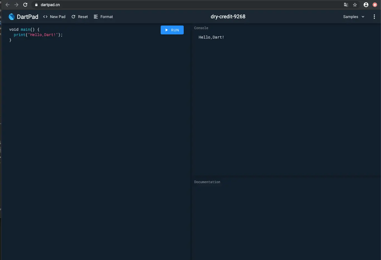The height and width of the screenshot is (260, 381).
Task: Run the code with the RUN button
Action: 172,30
